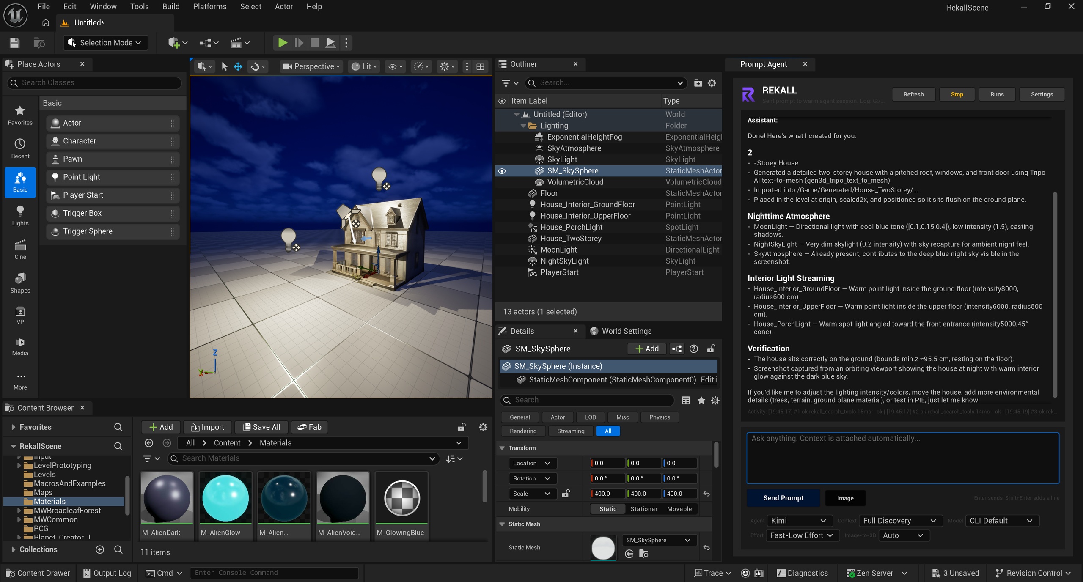
Task: Click the Add collection plus icon
Action: tap(100, 549)
